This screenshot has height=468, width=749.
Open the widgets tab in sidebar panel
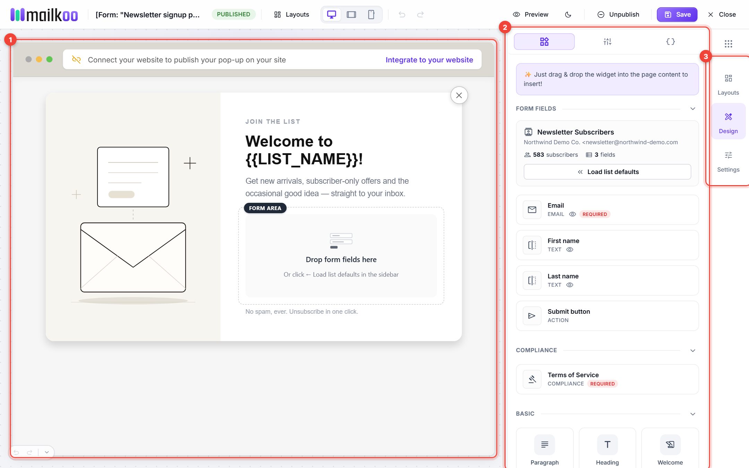544,42
